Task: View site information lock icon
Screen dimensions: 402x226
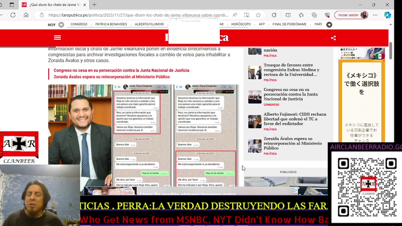Action: pos(41,15)
